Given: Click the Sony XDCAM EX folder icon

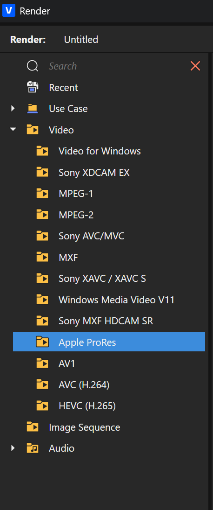Looking at the screenshot, I should coord(42,172).
